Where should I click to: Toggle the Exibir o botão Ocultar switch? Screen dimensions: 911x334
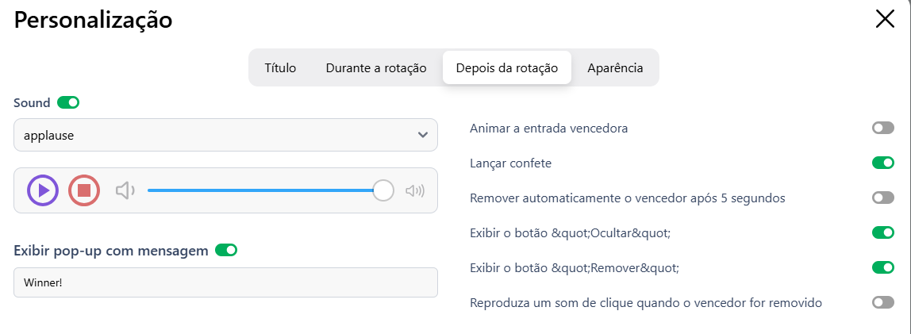[x=882, y=232]
